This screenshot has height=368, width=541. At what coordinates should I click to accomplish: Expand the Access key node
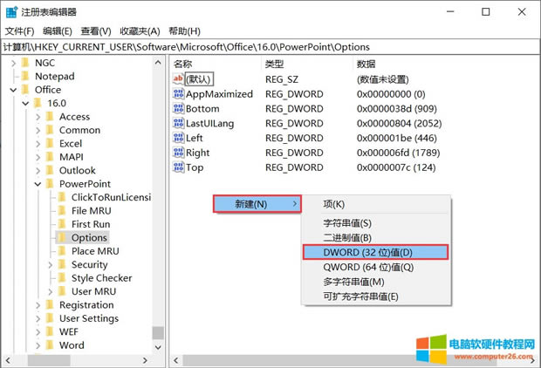click(38, 117)
